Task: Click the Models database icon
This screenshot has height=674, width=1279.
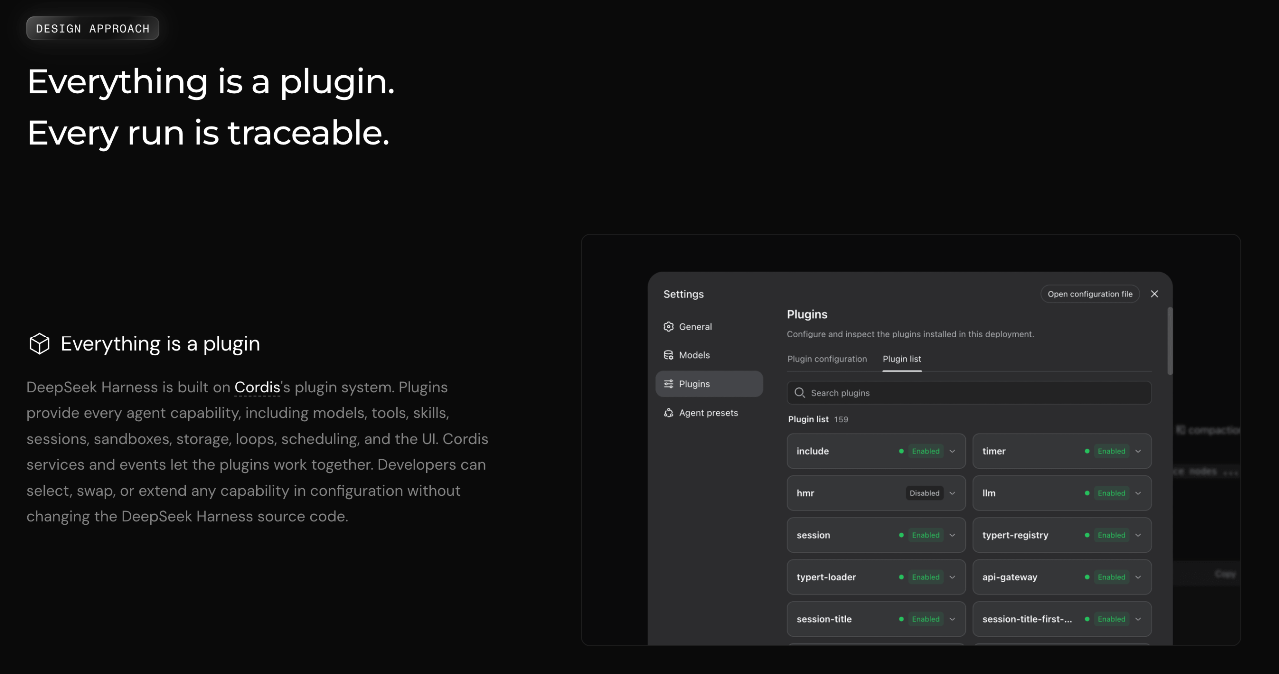Action: (668, 355)
